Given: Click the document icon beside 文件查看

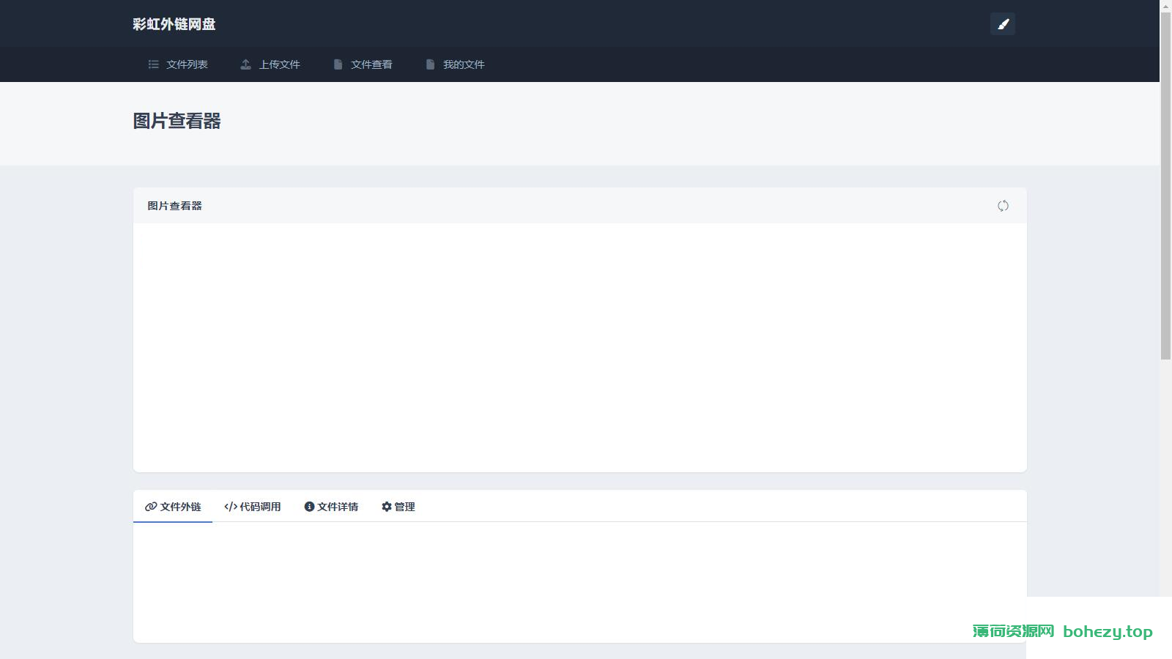Looking at the screenshot, I should tap(338, 64).
